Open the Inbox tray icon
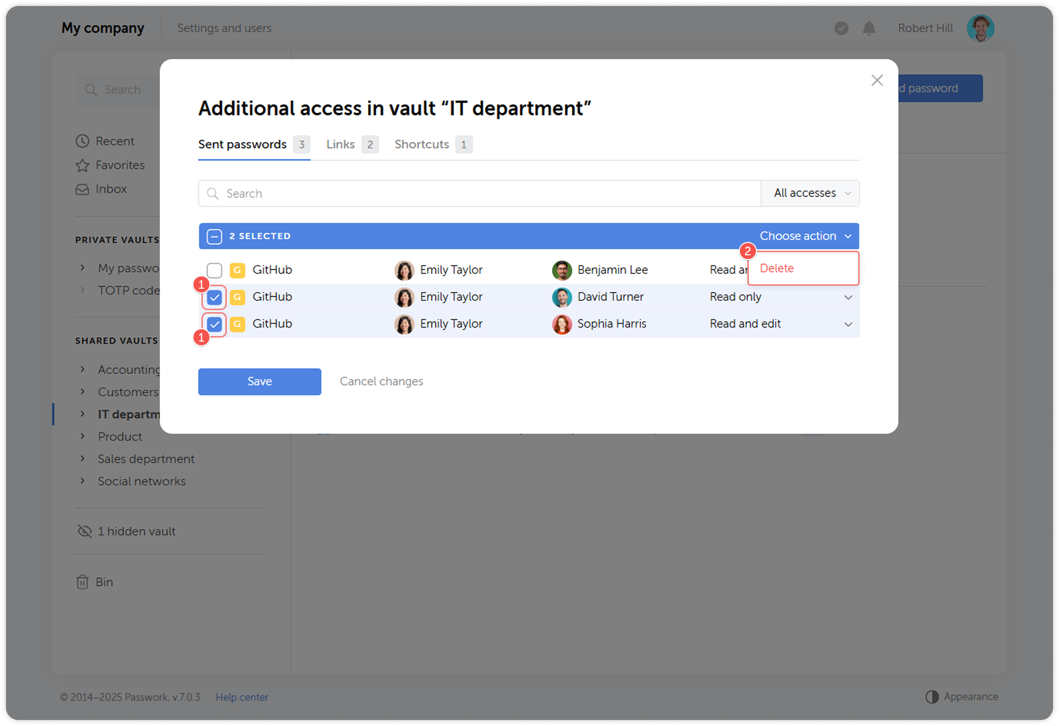 click(x=82, y=189)
